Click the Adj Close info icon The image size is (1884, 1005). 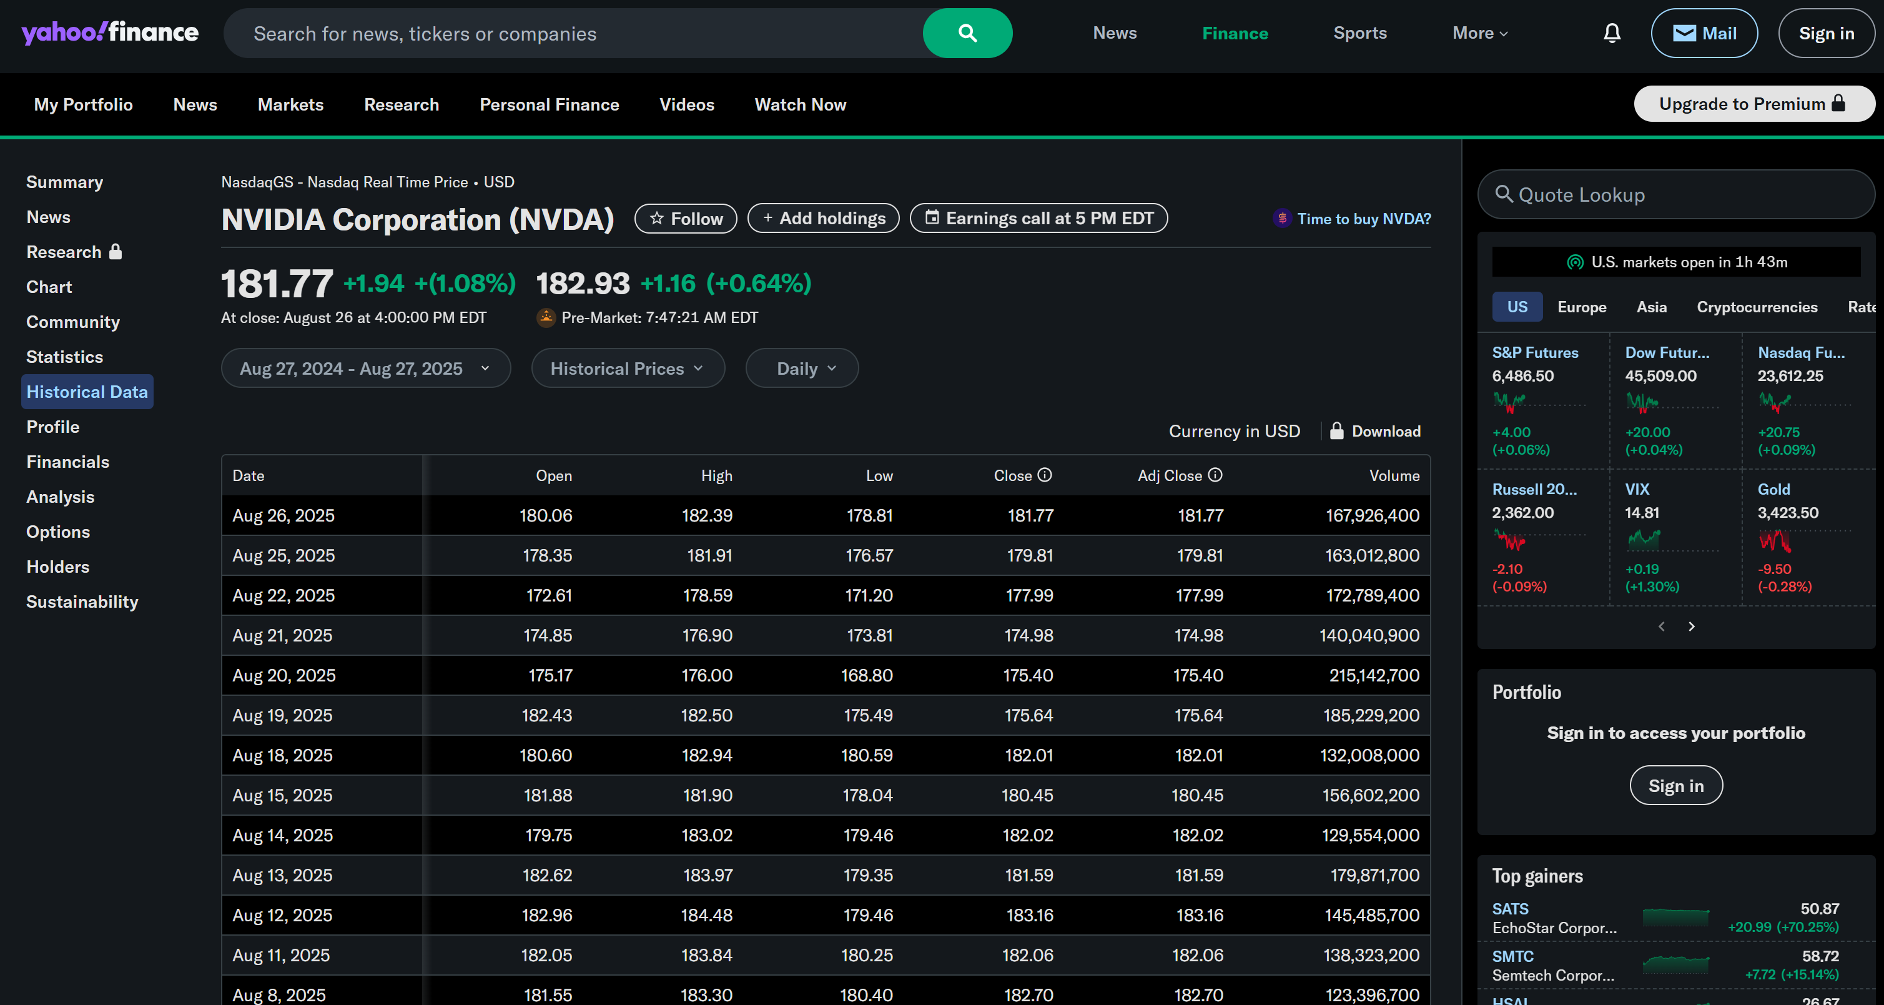[1215, 475]
